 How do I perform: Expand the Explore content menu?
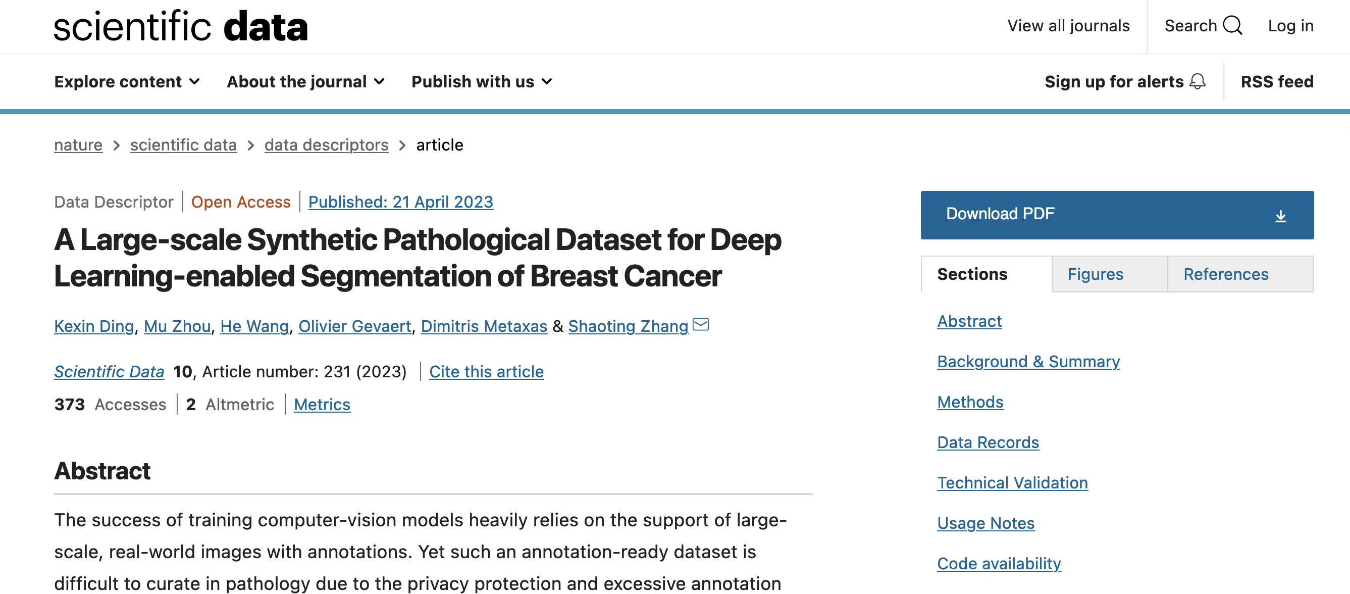(126, 82)
